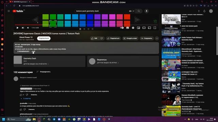
Task: Go to the YouTube home logo
Action: click(18, 11)
